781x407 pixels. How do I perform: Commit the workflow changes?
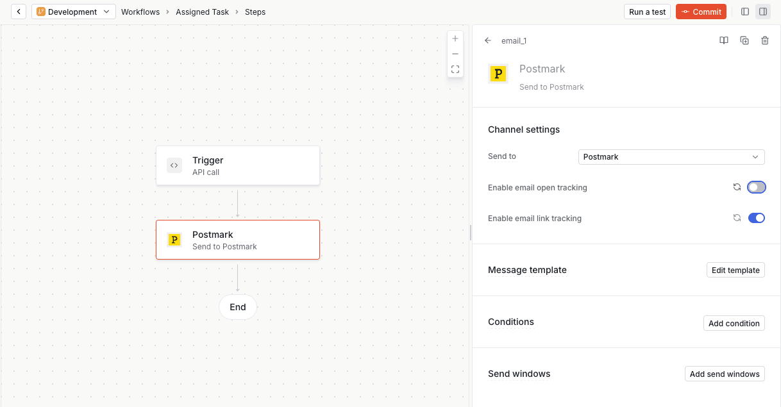click(701, 11)
